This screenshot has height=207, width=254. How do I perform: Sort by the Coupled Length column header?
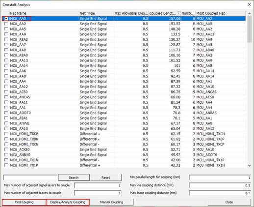pyautogui.click(x=165, y=13)
